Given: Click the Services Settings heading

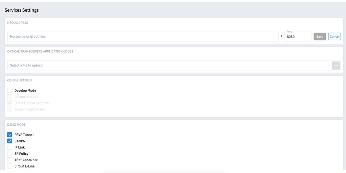Looking at the screenshot, I should point(22,10).
